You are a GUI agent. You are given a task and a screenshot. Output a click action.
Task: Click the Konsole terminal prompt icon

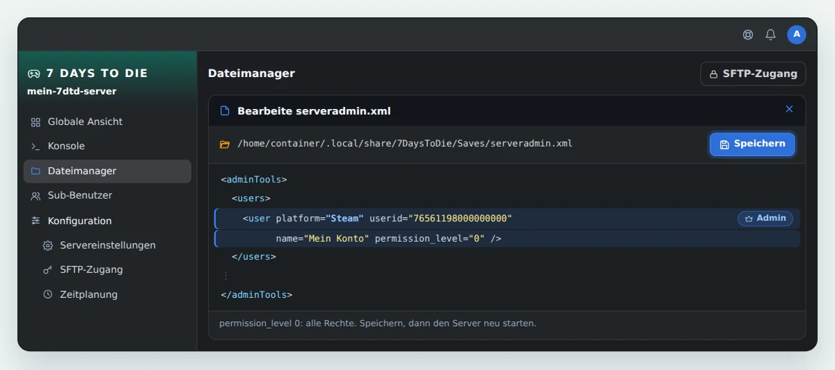[x=35, y=146]
